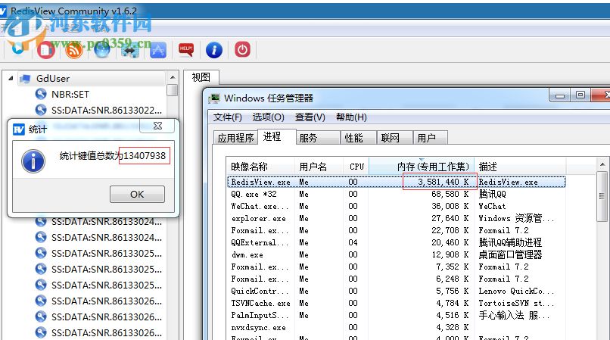Click the Windows Task Manager title icon

214,98
